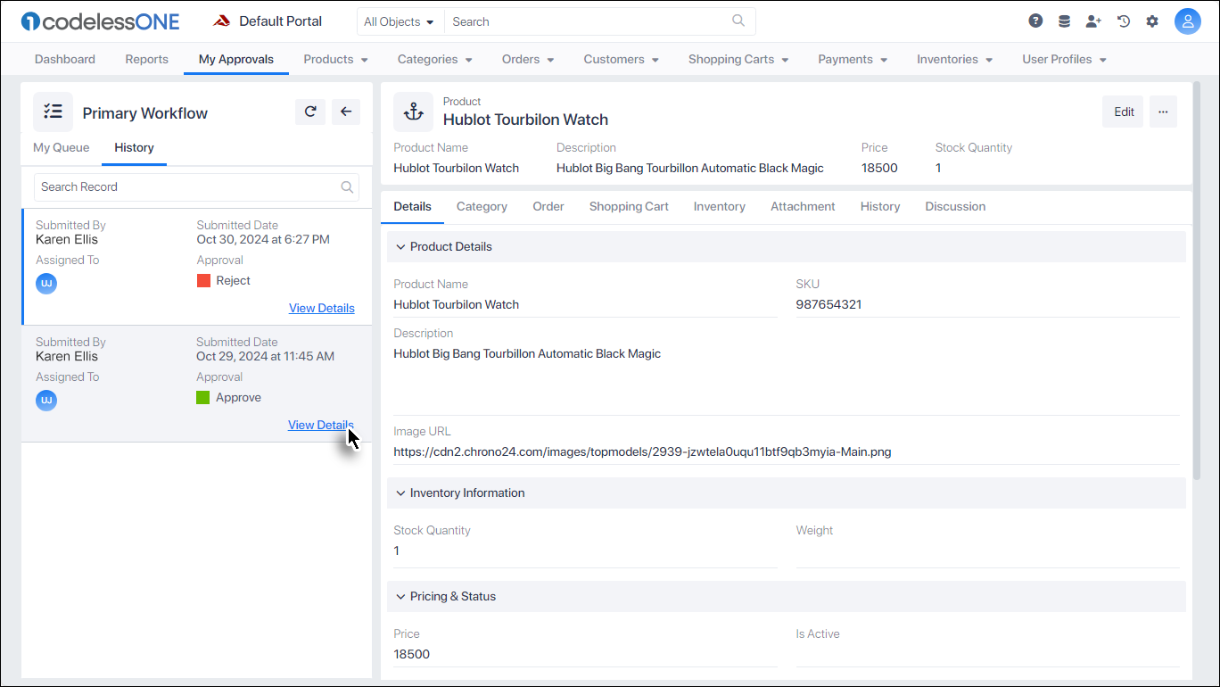Screen dimensions: 1220x687
Task: Open the Customers menu dropdown
Action: coord(621,59)
